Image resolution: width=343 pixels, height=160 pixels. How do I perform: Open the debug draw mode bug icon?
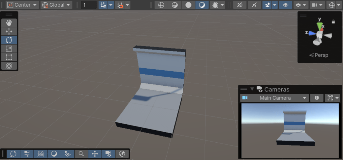tap(215, 5)
